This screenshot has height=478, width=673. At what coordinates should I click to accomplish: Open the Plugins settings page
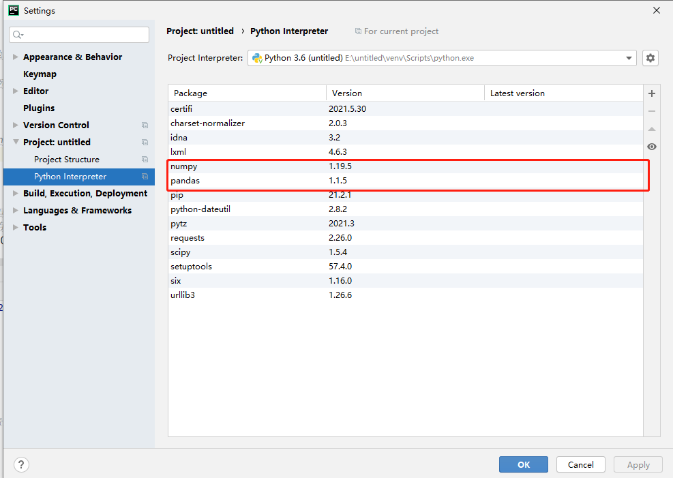click(x=39, y=108)
